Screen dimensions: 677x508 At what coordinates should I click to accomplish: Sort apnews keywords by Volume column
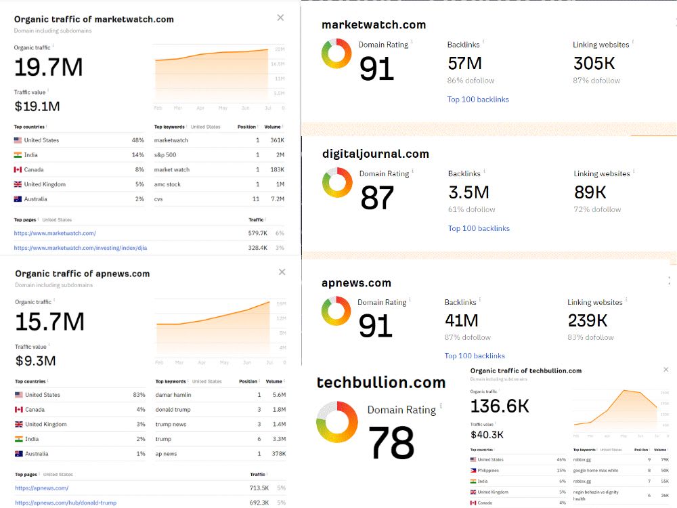(275, 381)
